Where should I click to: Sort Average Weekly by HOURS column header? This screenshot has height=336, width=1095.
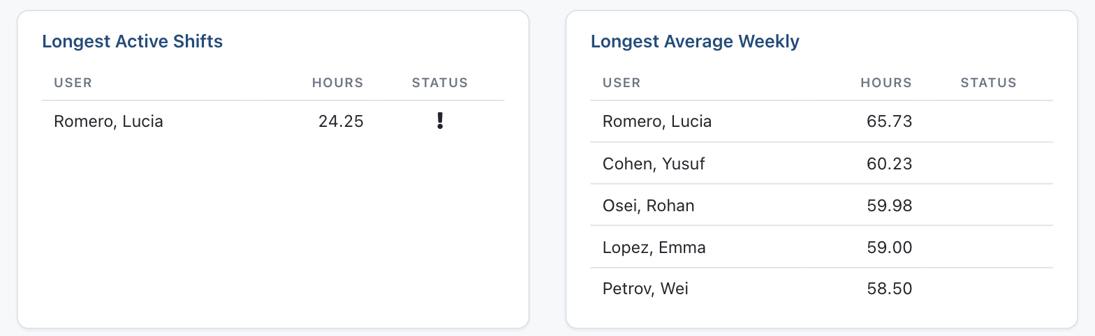coord(886,83)
